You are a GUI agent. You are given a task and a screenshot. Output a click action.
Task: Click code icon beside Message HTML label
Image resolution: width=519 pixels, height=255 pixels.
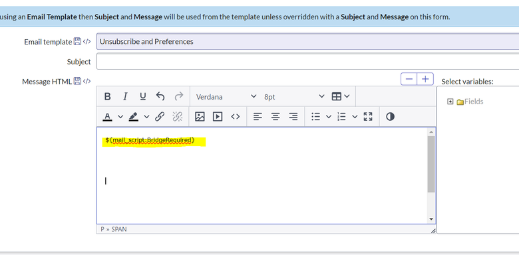(86, 81)
